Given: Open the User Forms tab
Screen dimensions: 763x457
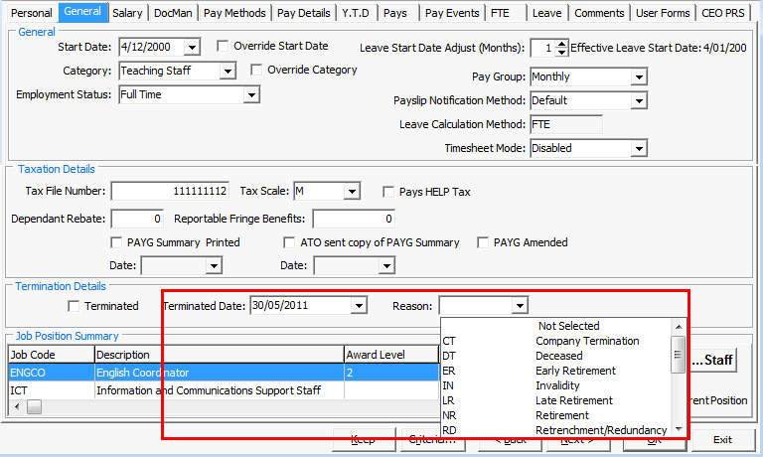Looking at the screenshot, I should pos(663,13).
